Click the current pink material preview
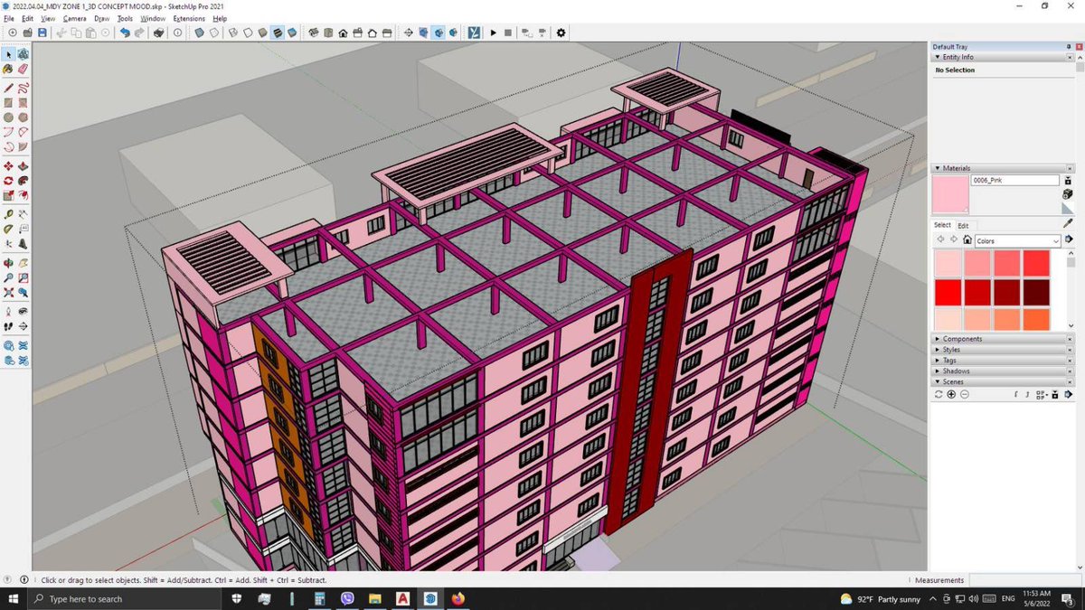1085x610 pixels. [950, 194]
